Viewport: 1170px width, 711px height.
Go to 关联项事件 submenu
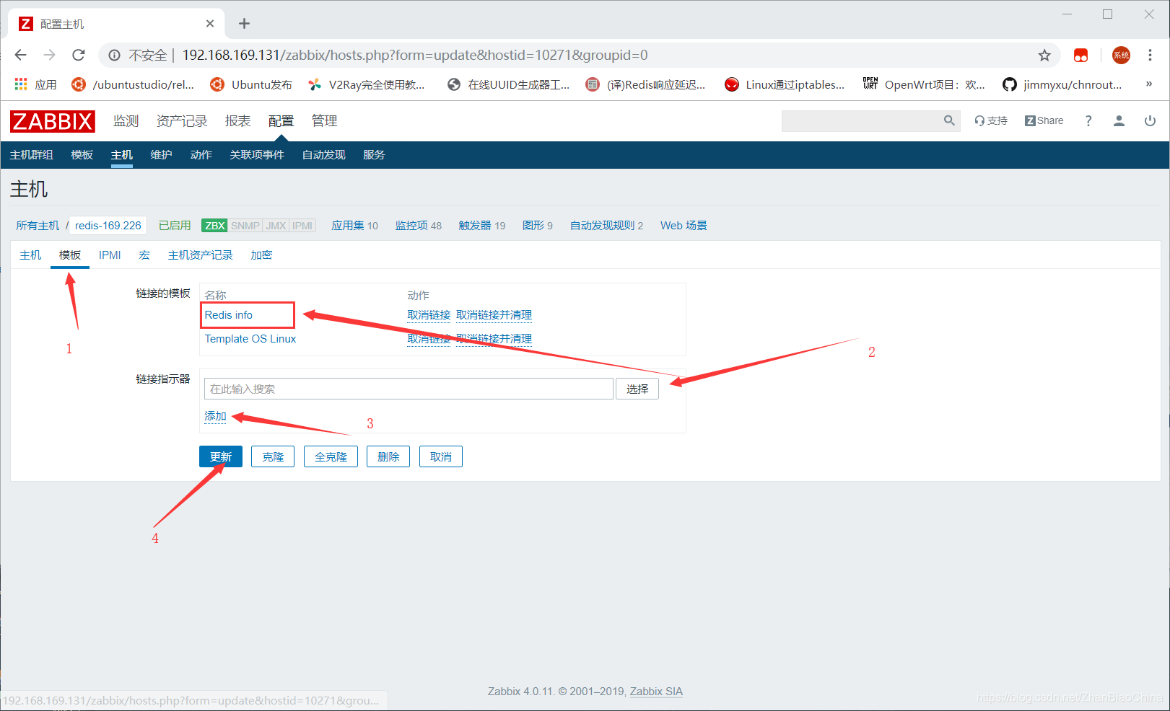coord(257,155)
